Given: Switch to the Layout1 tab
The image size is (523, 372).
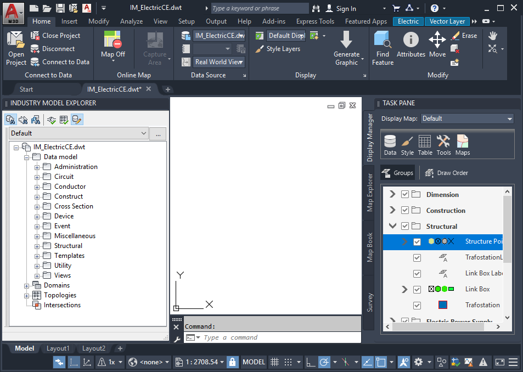Looking at the screenshot, I should (58, 348).
